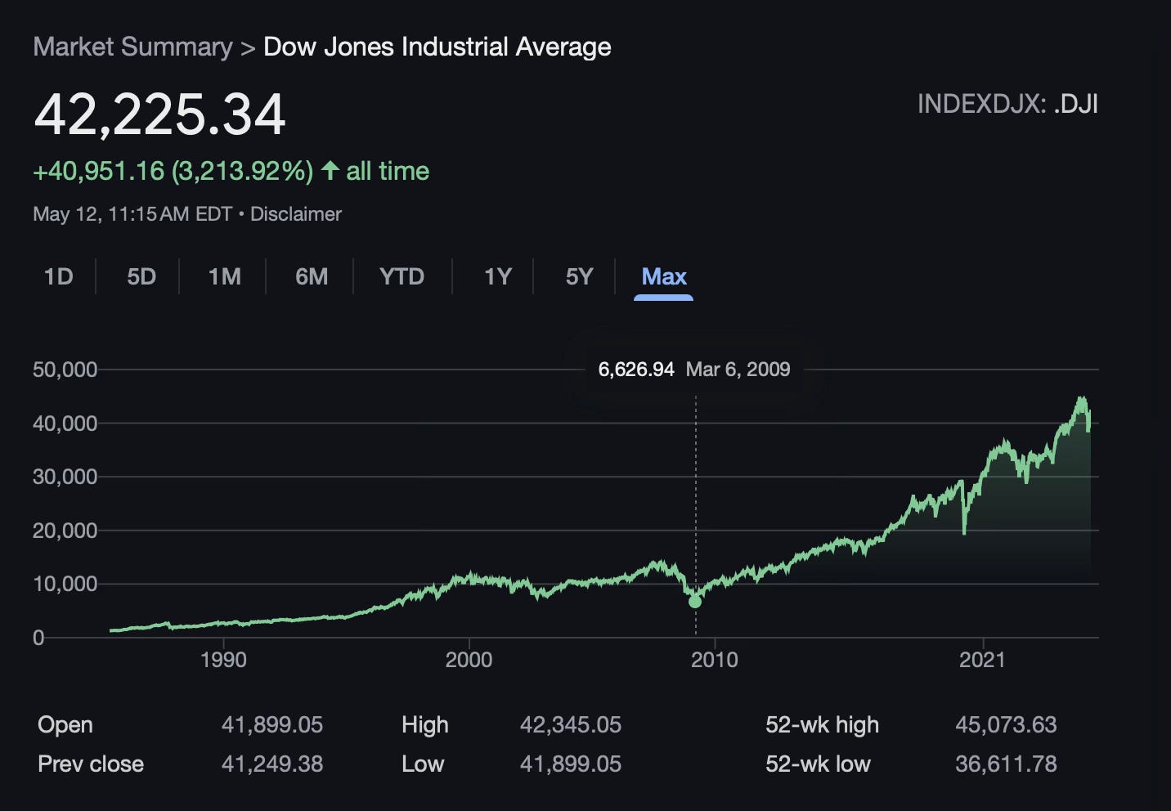This screenshot has height=811, width=1171.
Task: Click the 50,000 y-axis label
Action: (x=65, y=370)
